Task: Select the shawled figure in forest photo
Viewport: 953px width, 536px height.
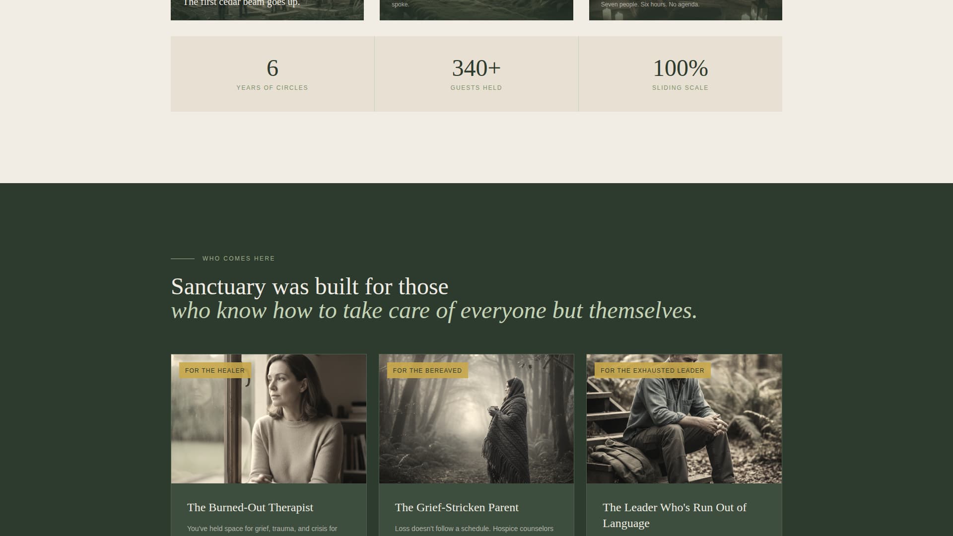Action: (476, 418)
